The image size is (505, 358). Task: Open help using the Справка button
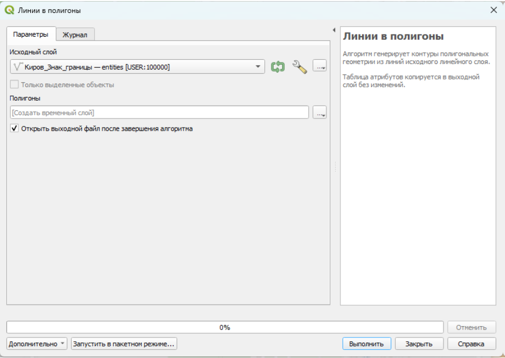470,343
